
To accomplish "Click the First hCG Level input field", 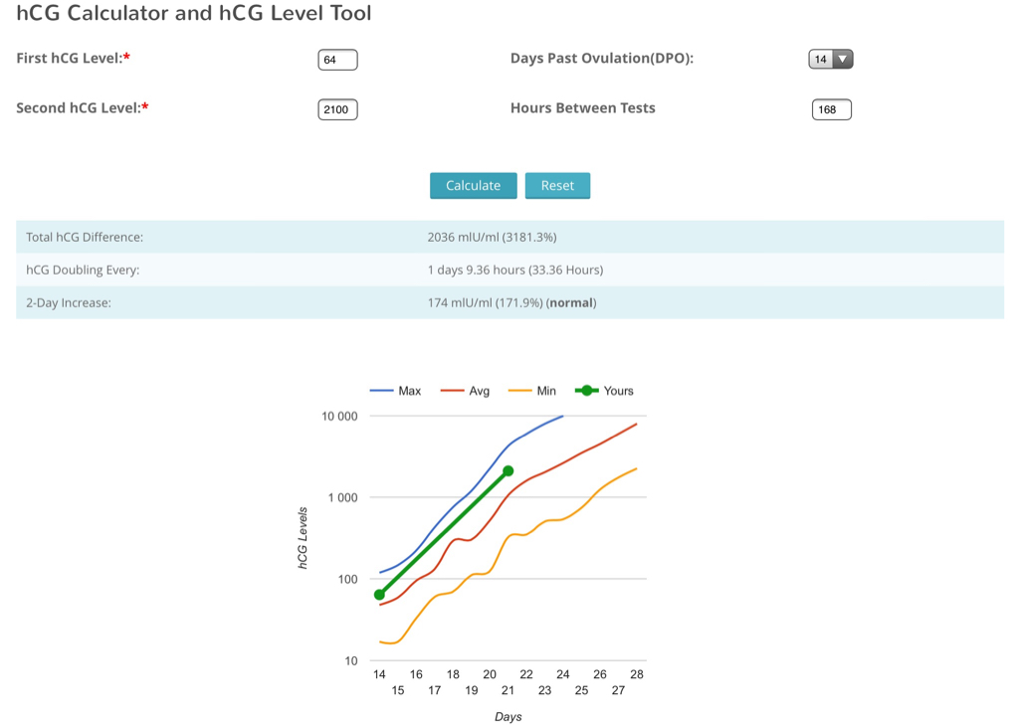I will point(337,60).
